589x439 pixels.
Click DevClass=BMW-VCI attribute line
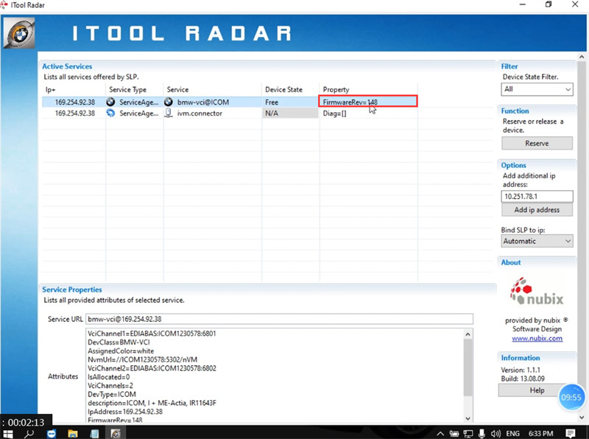tap(119, 342)
